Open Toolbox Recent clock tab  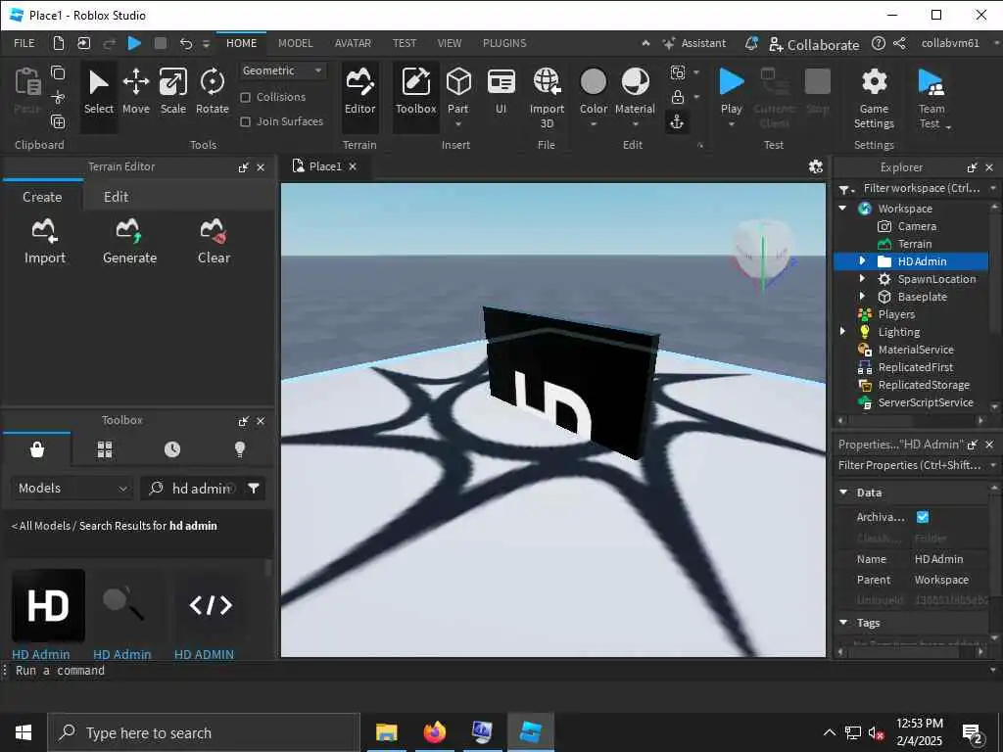pyautogui.click(x=172, y=449)
